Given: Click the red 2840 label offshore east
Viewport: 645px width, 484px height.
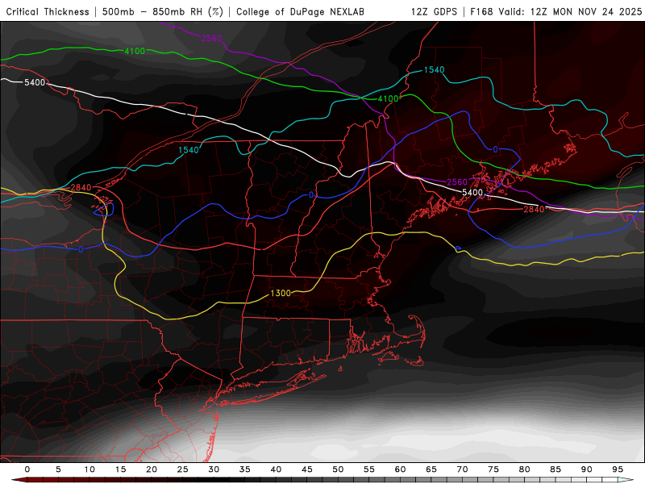Looking at the screenshot, I should point(534,209).
